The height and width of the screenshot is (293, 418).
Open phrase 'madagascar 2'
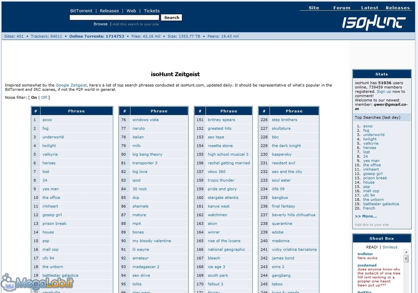click(146, 267)
